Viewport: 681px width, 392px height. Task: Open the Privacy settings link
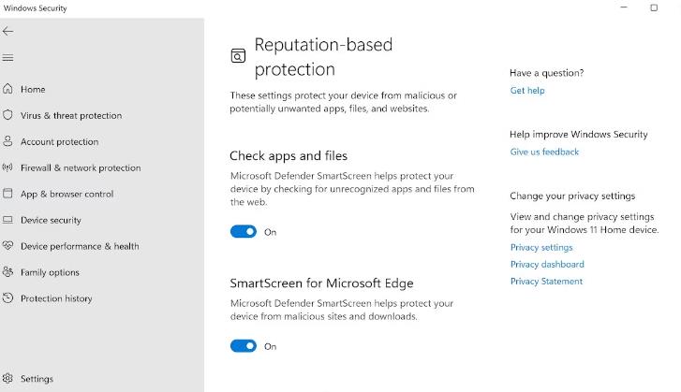[x=541, y=247]
